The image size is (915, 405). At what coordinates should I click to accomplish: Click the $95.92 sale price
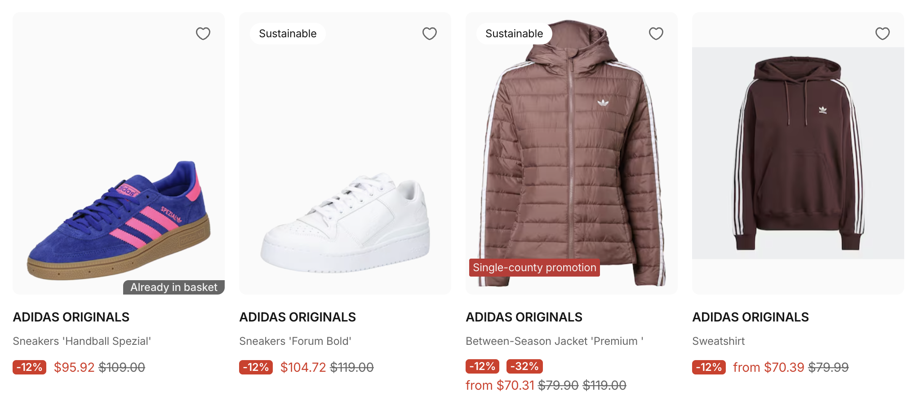click(x=74, y=367)
